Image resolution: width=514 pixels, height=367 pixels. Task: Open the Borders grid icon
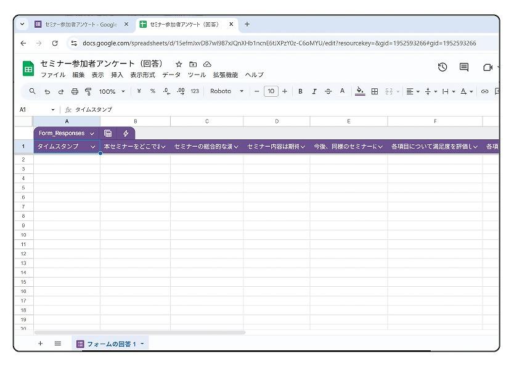(374, 91)
